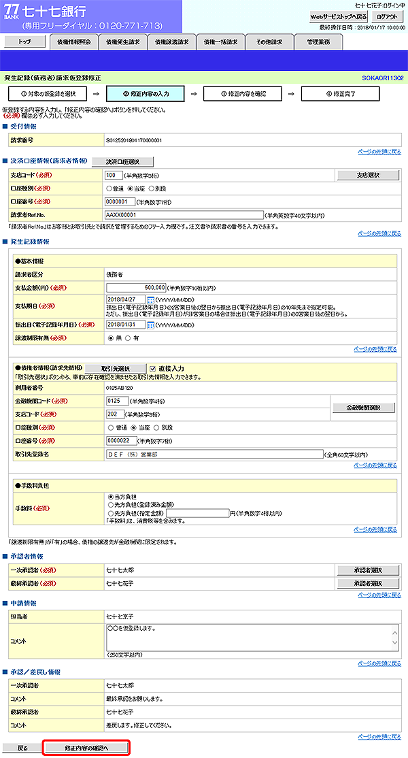The width and height of the screenshot is (408, 758).
Task: Focus the 振出日 date field
Action: coord(126,325)
